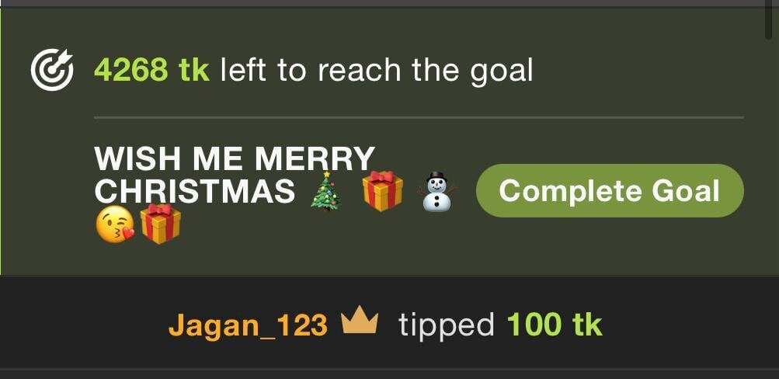The height and width of the screenshot is (379, 779).
Task: Select the WISH ME MERRY goal title line
Action: [235, 159]
